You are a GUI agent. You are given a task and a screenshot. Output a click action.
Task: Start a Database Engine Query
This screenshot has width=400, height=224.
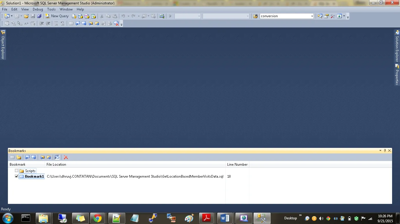(74, 16)
